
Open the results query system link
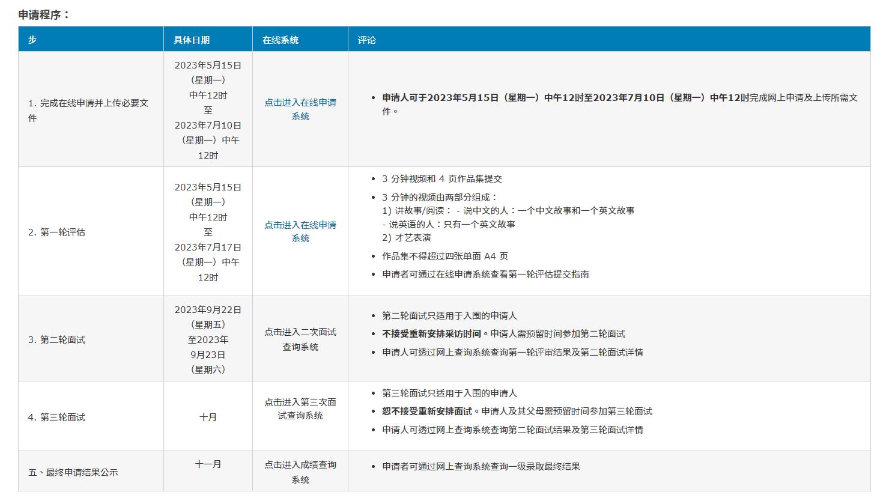(300, 470)
